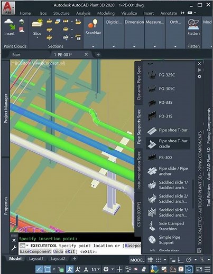Open the annotation scale 1:1 dropdown
The image size is (213, 274).
tap(96, 269)
